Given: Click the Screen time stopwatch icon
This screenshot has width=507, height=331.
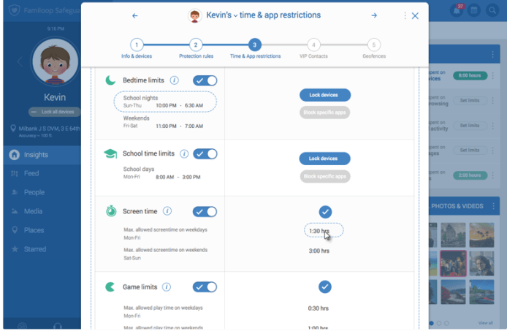Looking at the screenshot, I should click(111, 211).
